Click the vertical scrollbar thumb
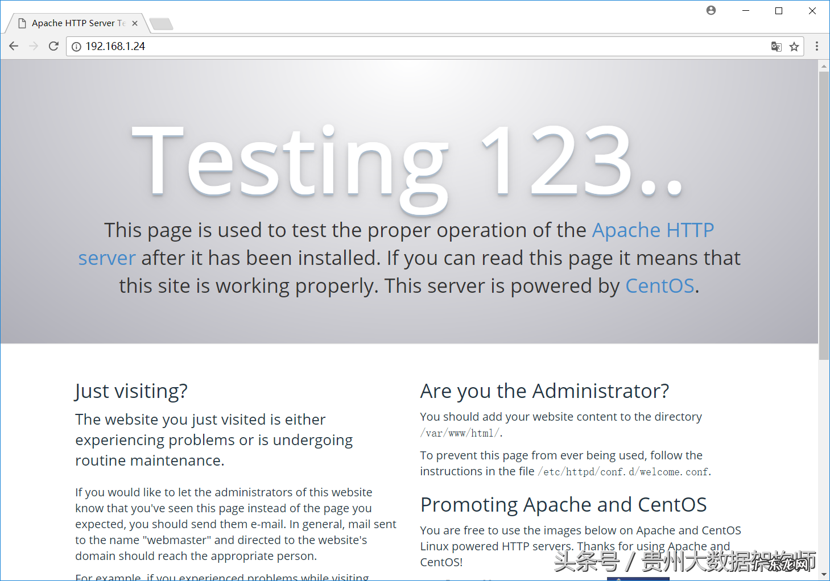Viewport: 830px width, 581px height. pyautogui.click(x=824, y=216)
